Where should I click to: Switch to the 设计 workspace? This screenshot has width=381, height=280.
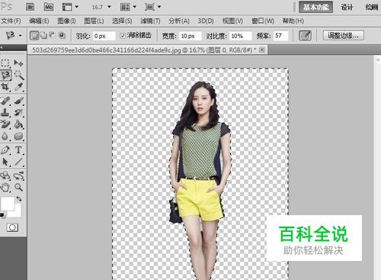(x=347, y=7)
